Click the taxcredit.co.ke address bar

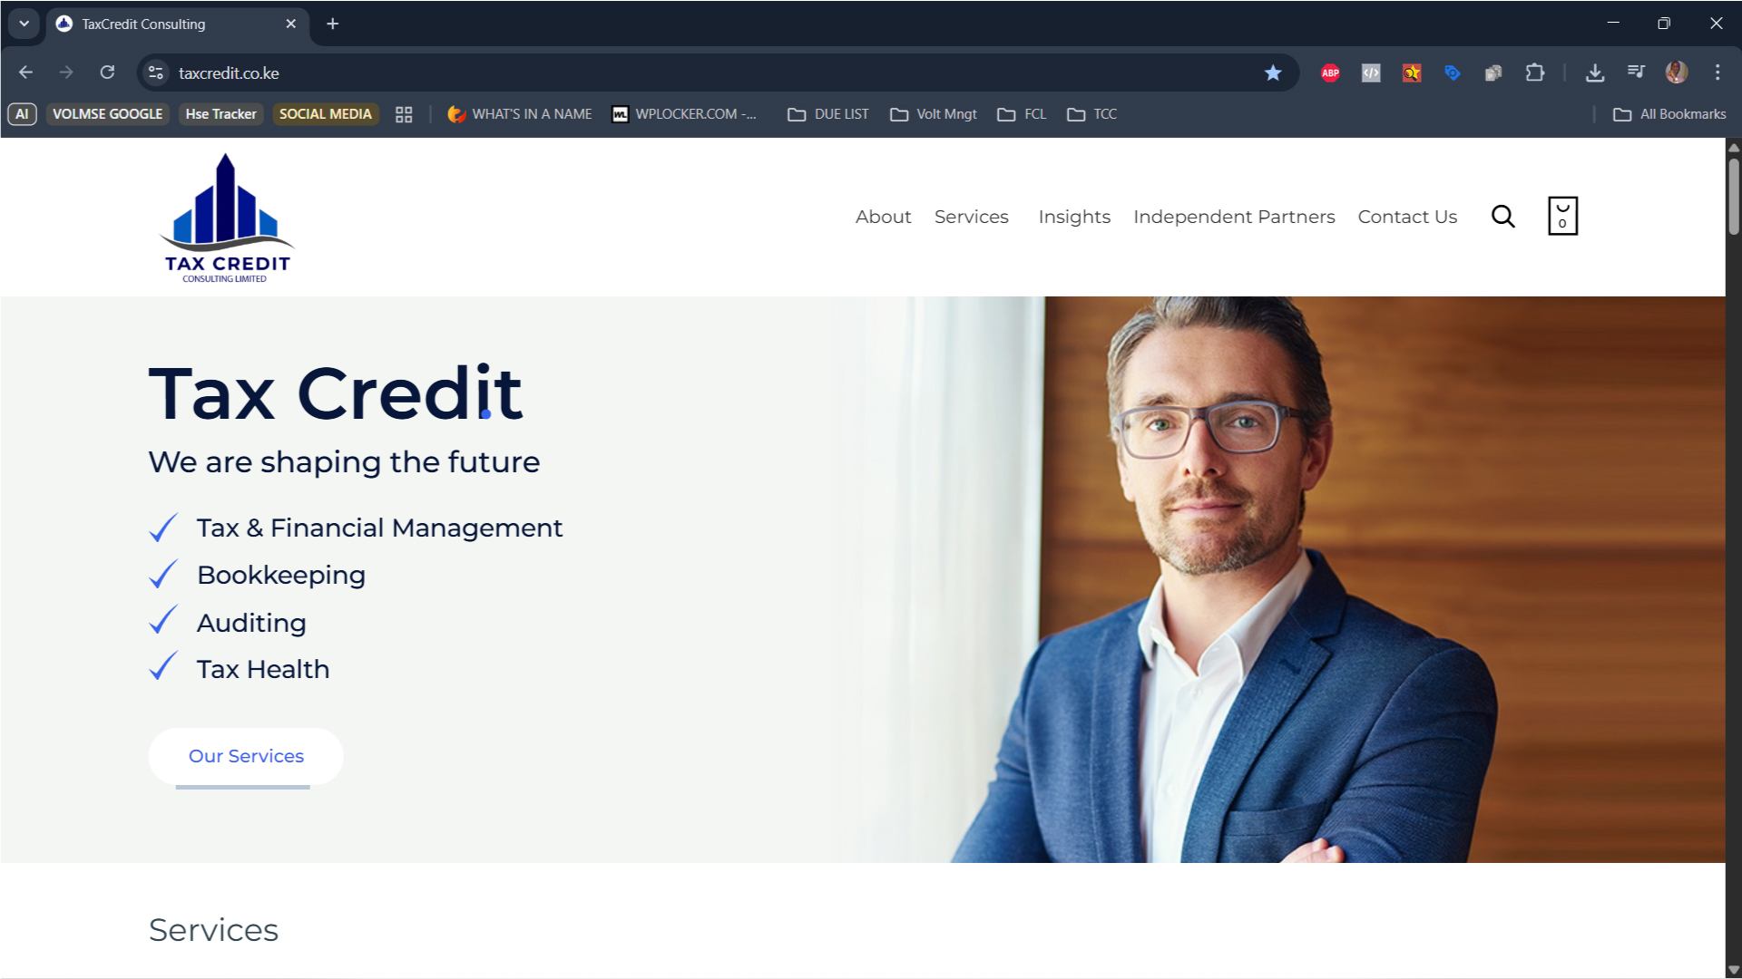[708, 73]
